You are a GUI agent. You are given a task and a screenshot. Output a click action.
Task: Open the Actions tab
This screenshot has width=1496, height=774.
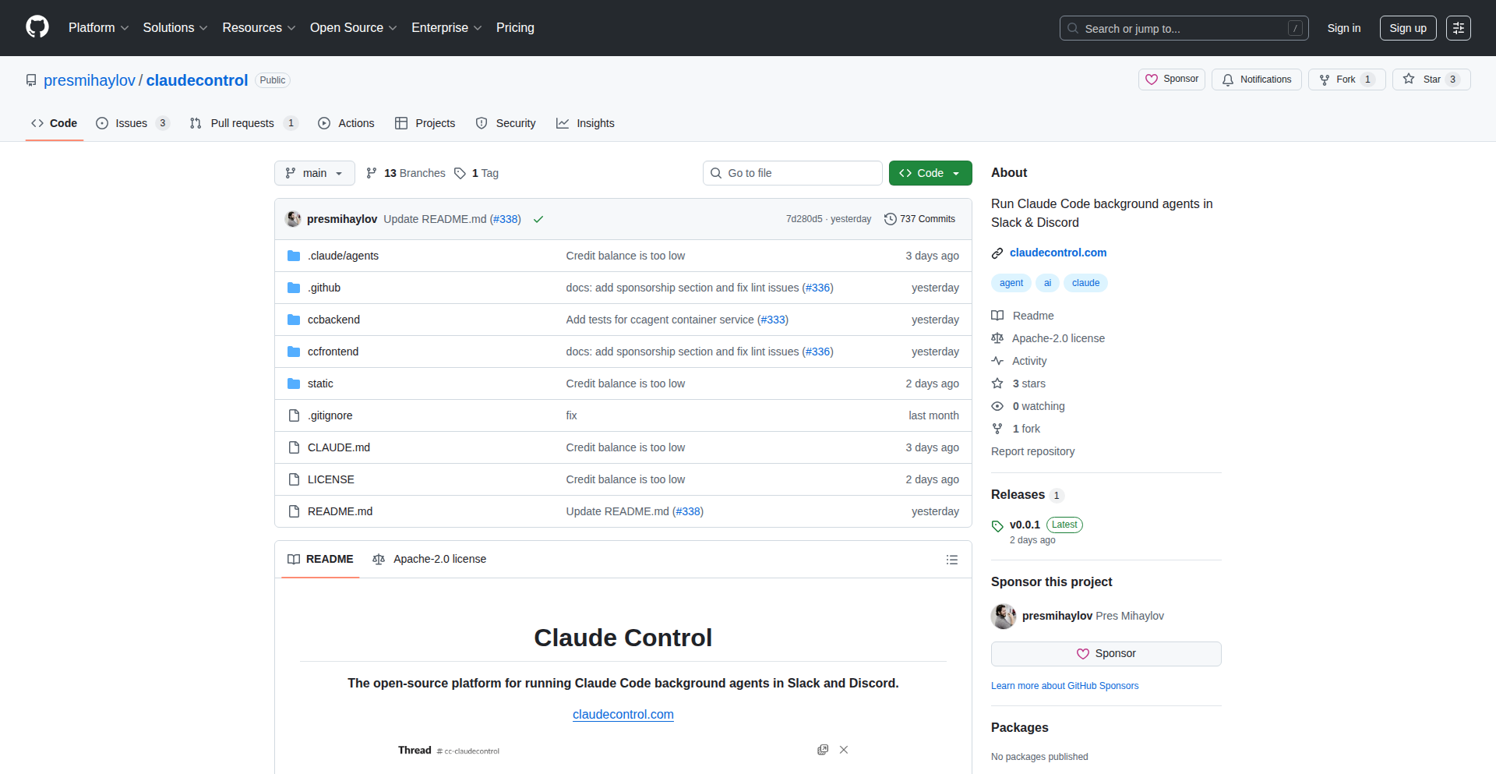[346, 123]
